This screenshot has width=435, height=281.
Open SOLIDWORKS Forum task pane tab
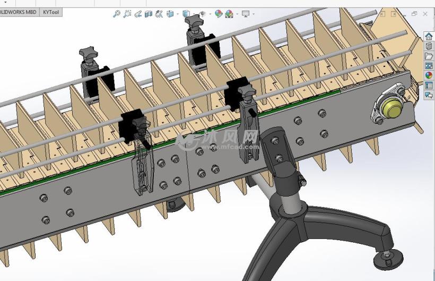429,95
